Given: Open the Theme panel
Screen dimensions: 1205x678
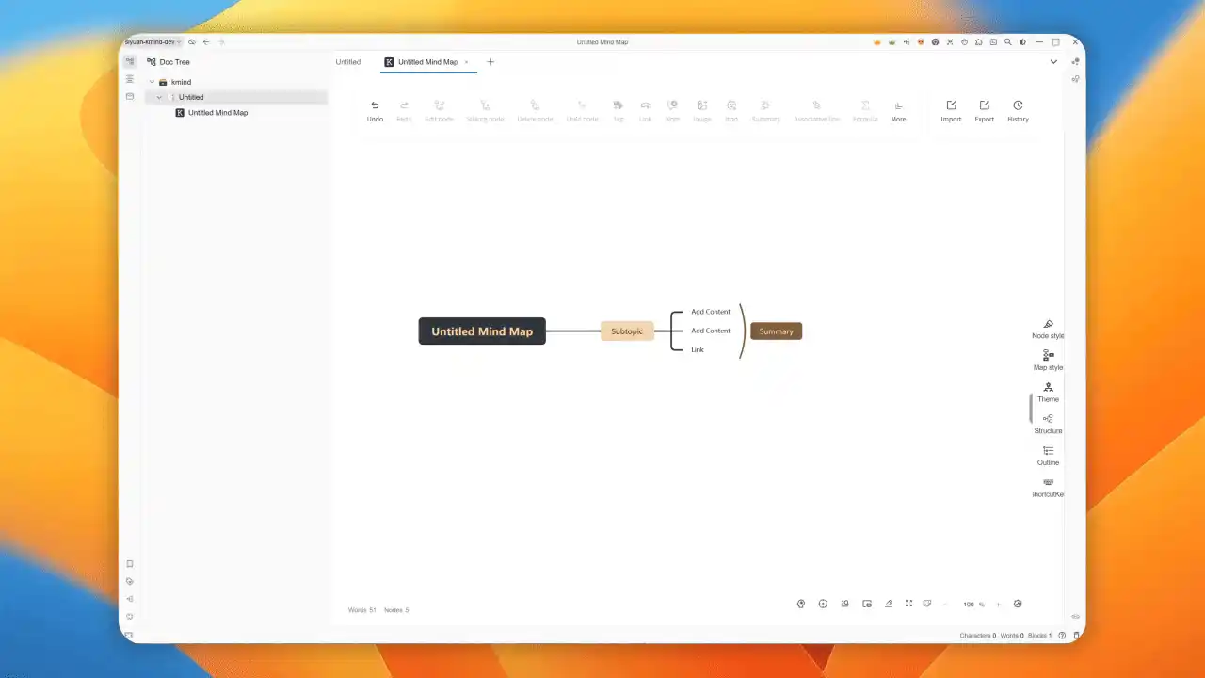Looking at the screenshot, I should click(1048, 393).
